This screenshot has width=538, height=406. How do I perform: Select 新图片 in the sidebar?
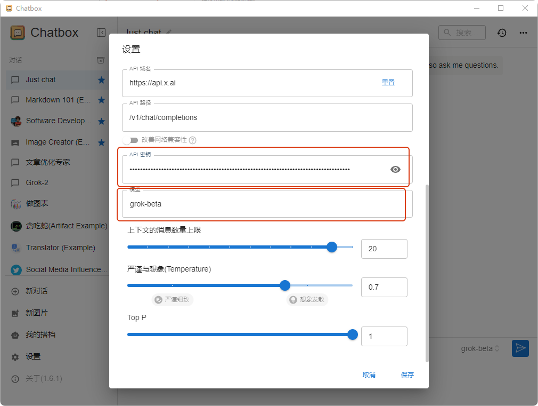click(58, 313)
